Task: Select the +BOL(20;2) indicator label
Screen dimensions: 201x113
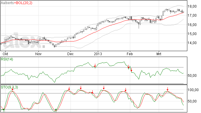Action: (x=23, y=3)
